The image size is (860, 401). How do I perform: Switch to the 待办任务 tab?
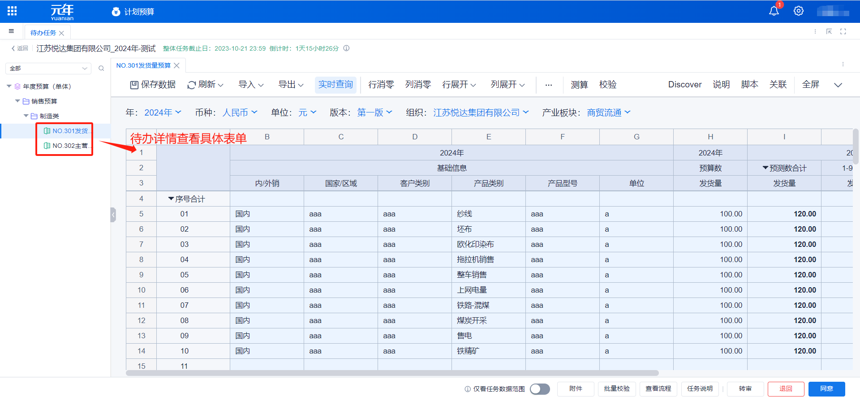[x=43, y=33]
